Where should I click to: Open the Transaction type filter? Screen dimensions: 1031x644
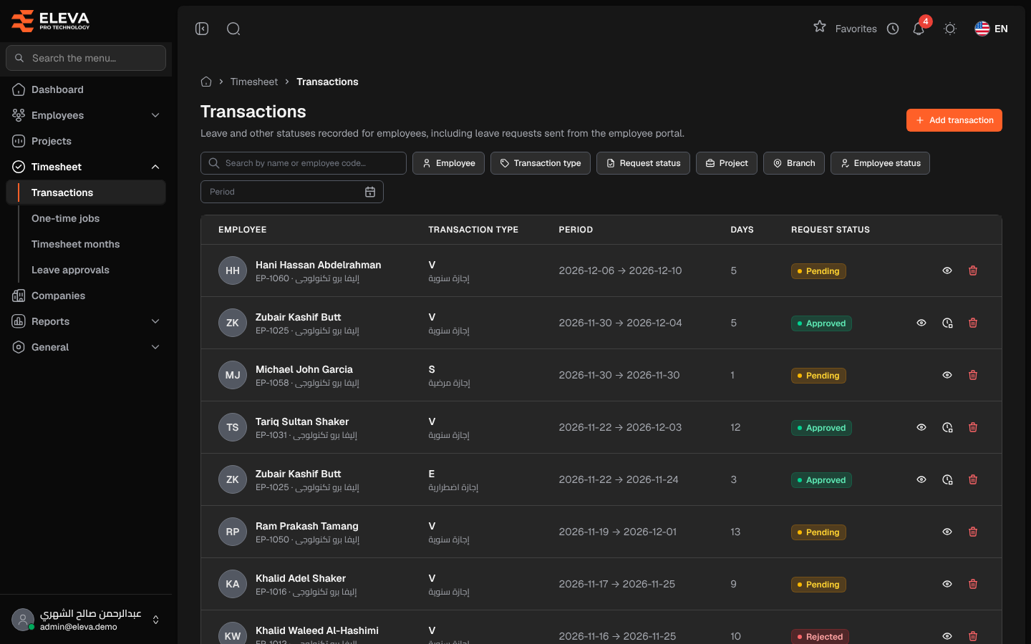click(x=541, y=163)
